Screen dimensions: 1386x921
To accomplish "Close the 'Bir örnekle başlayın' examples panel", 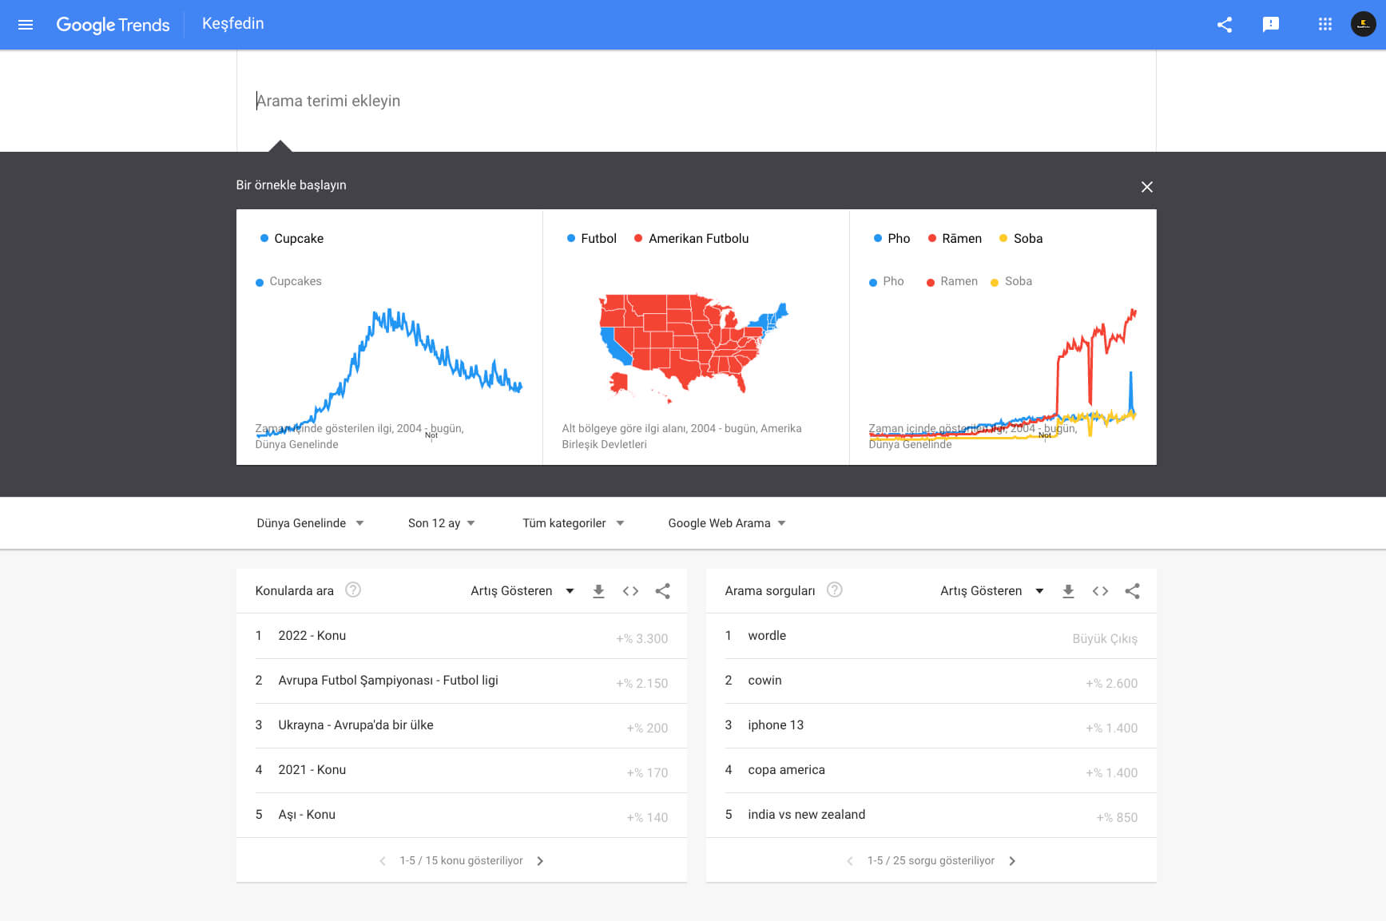I will (1147, 187).
